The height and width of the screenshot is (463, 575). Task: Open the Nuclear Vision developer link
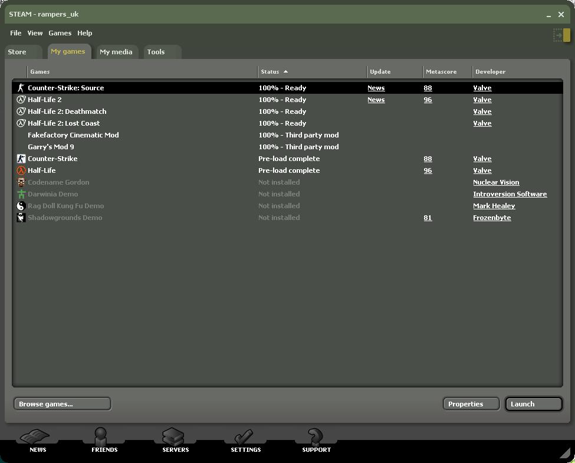[x=496, y=182]
